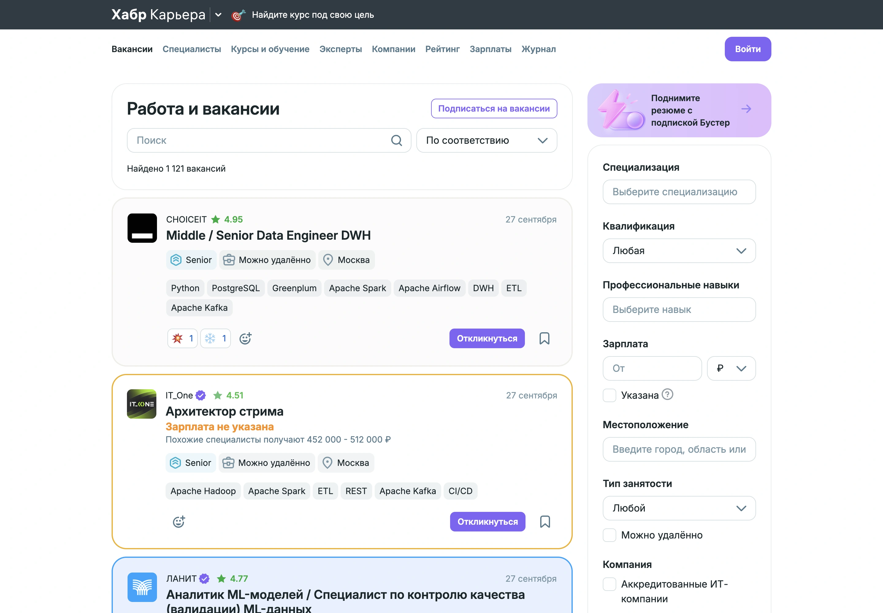Bookmark the Архитектор стрима vacancy

click(x=545, y=522)
